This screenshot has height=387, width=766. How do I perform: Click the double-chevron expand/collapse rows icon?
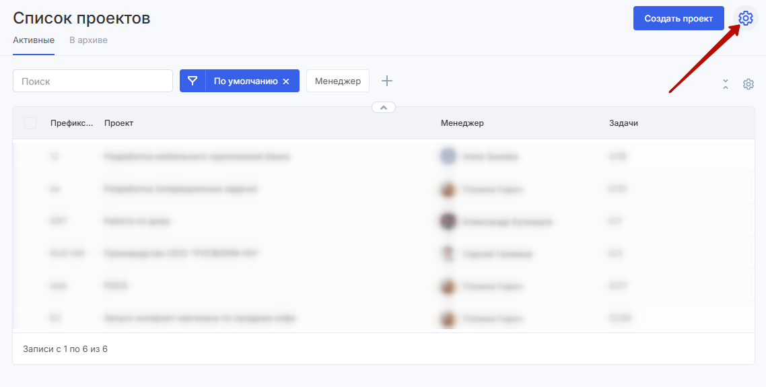point(726,84)
